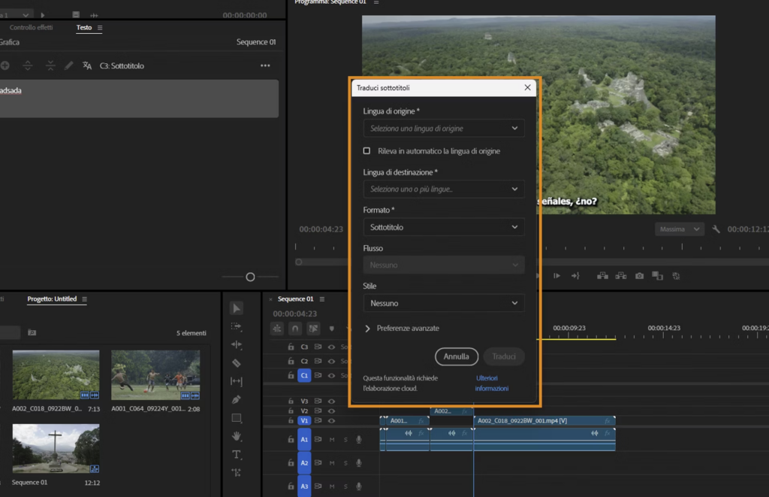
Task: Select the Razor tool
Action: [237, 363]
